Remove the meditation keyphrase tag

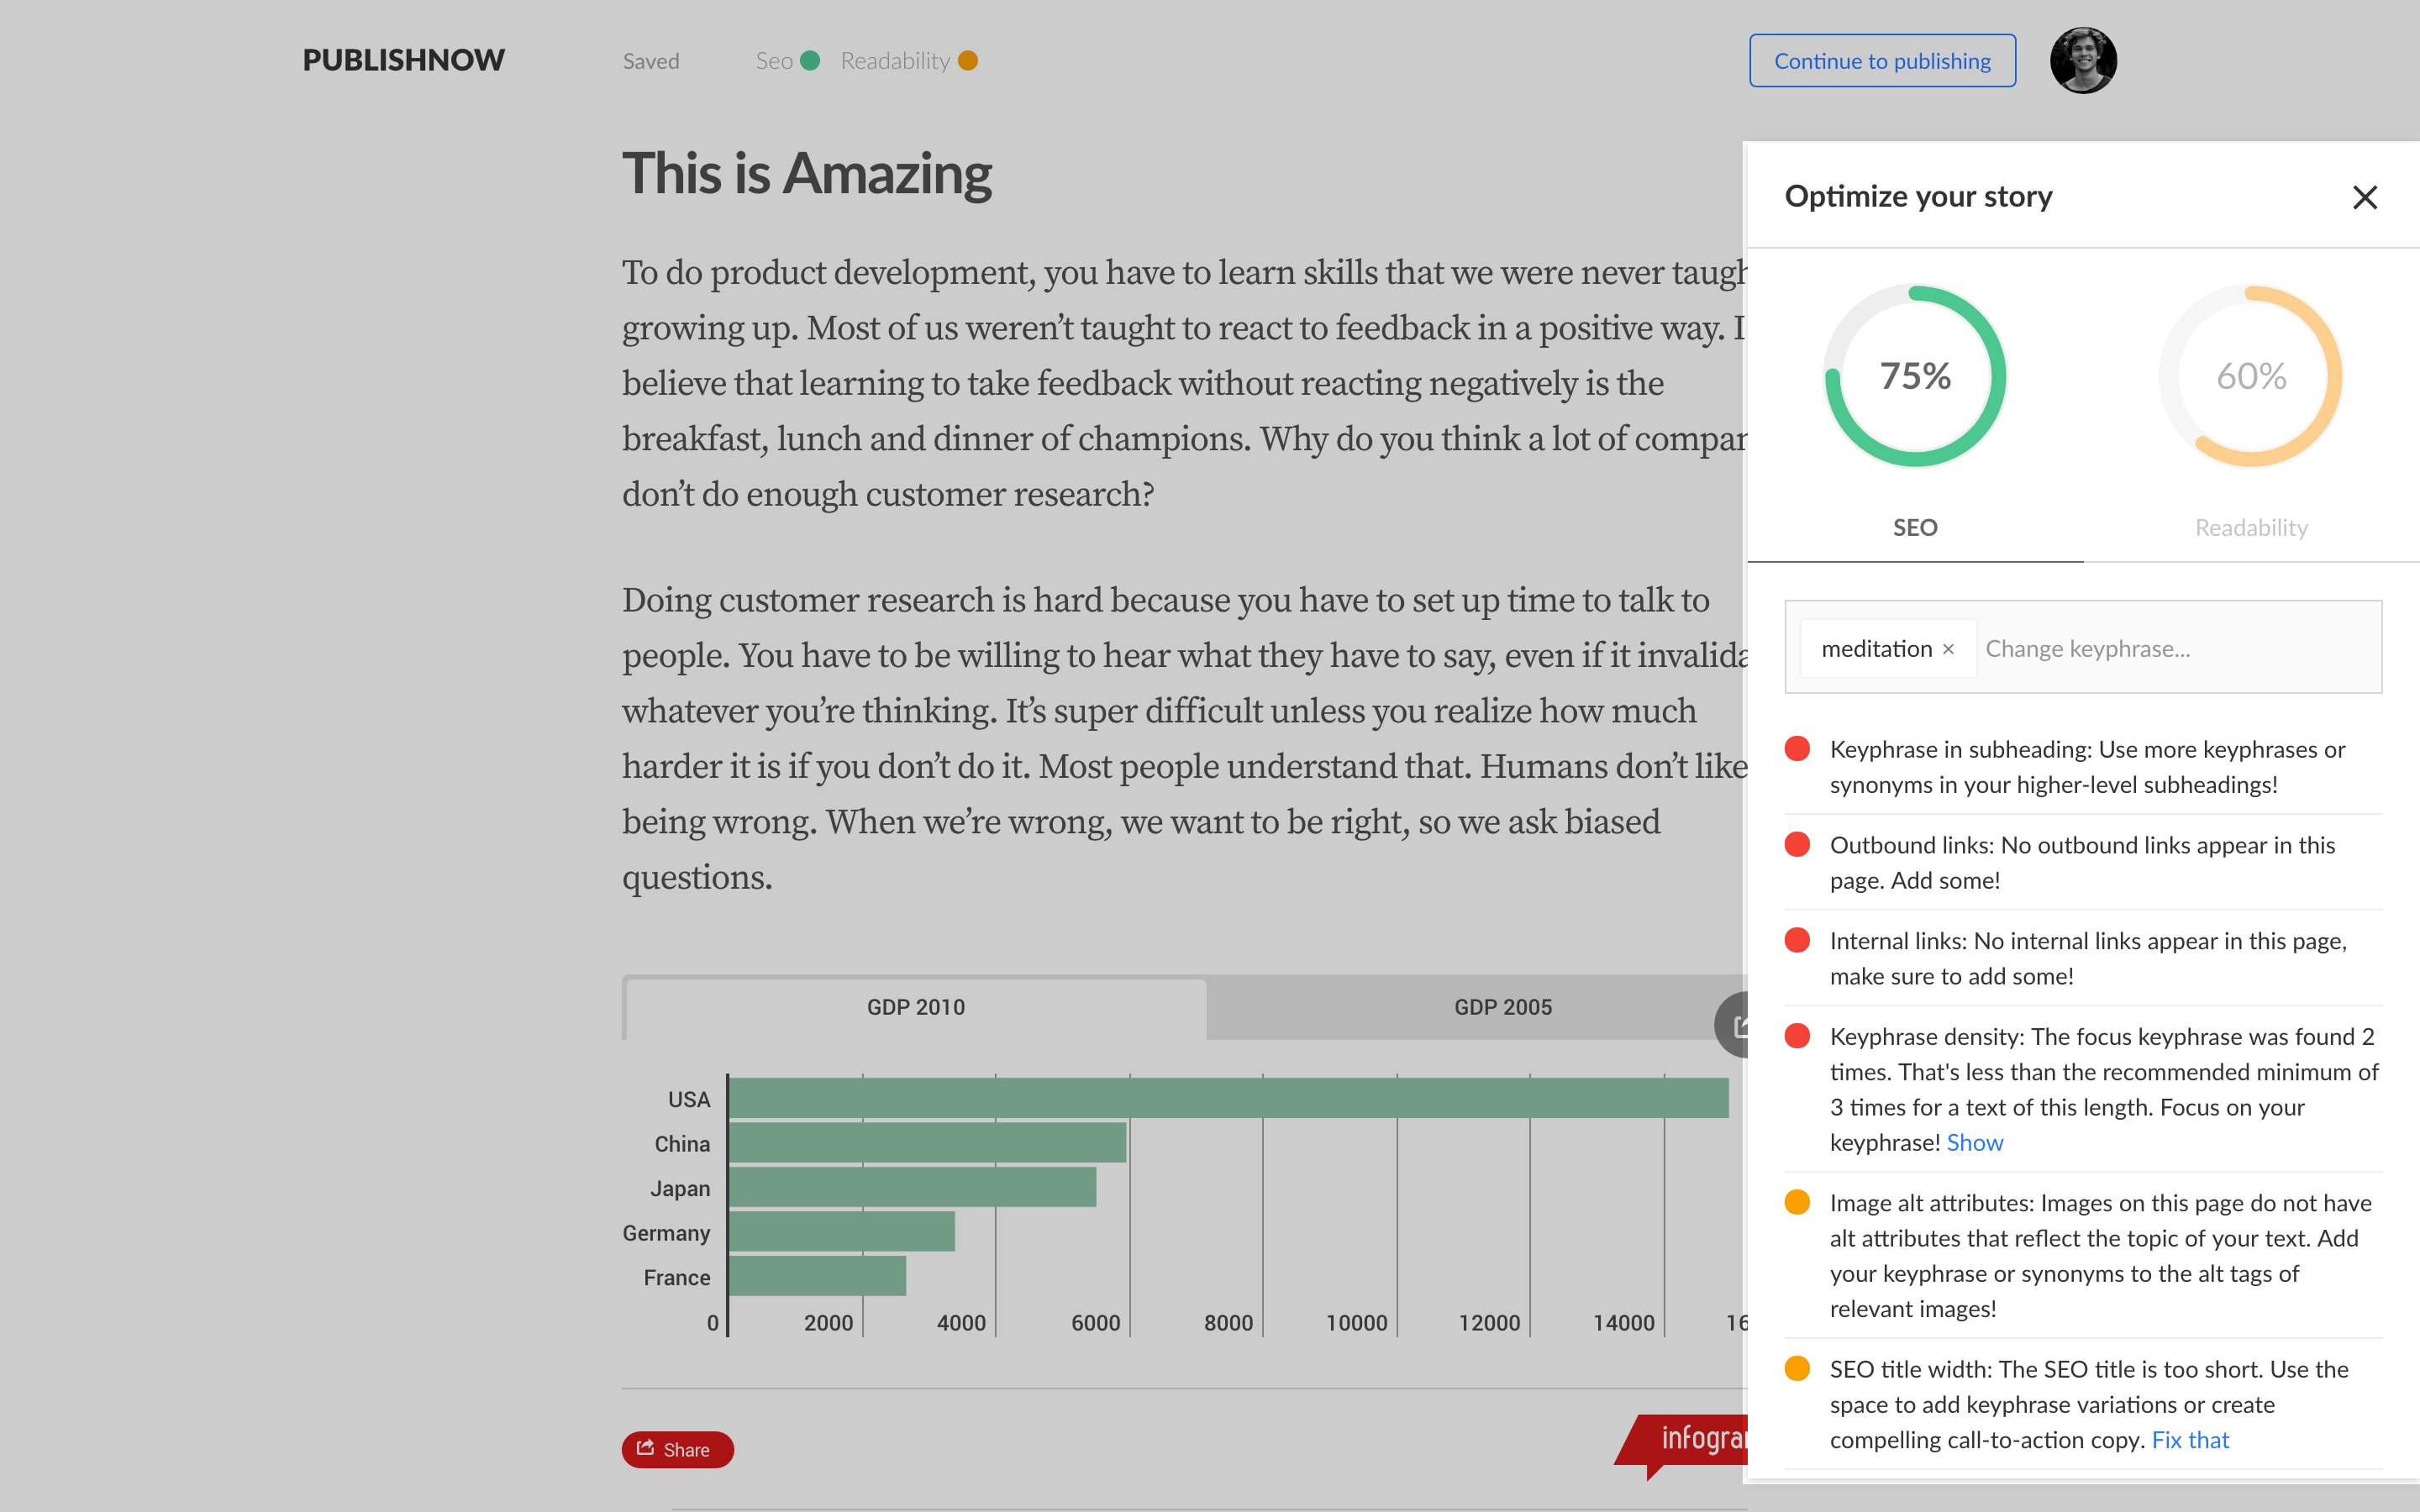tap(1948, 649)
